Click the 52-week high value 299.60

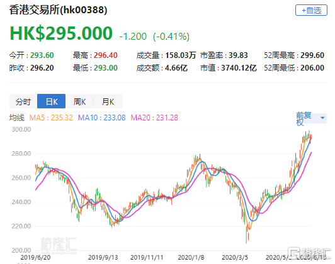312,55
